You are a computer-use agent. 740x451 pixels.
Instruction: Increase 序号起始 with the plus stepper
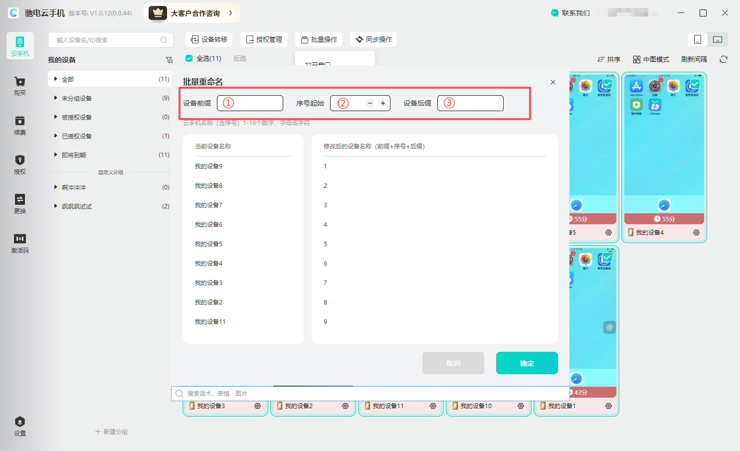(x=383, y=103)
